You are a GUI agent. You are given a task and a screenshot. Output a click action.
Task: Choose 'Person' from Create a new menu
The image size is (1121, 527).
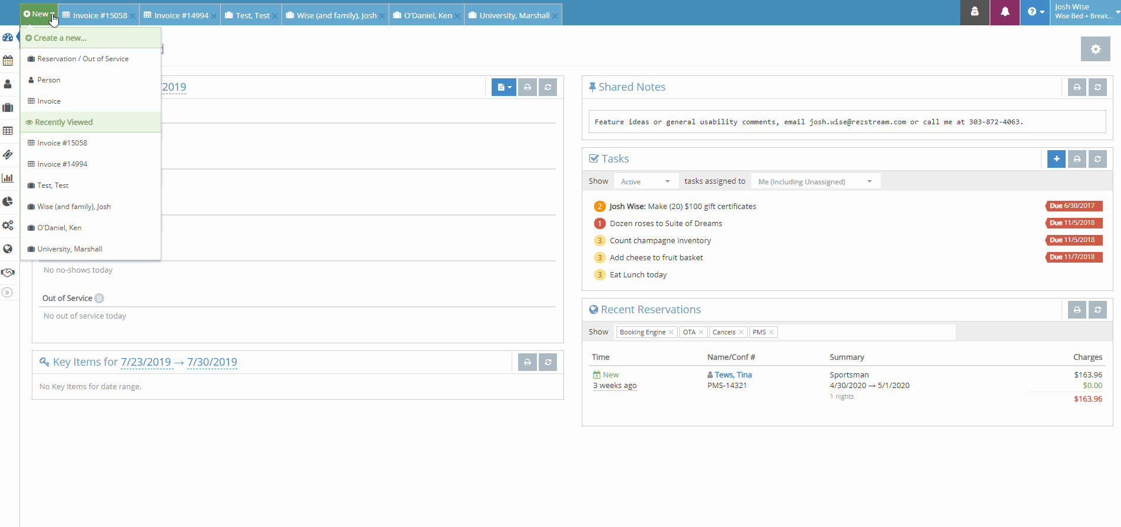[49, 80]
